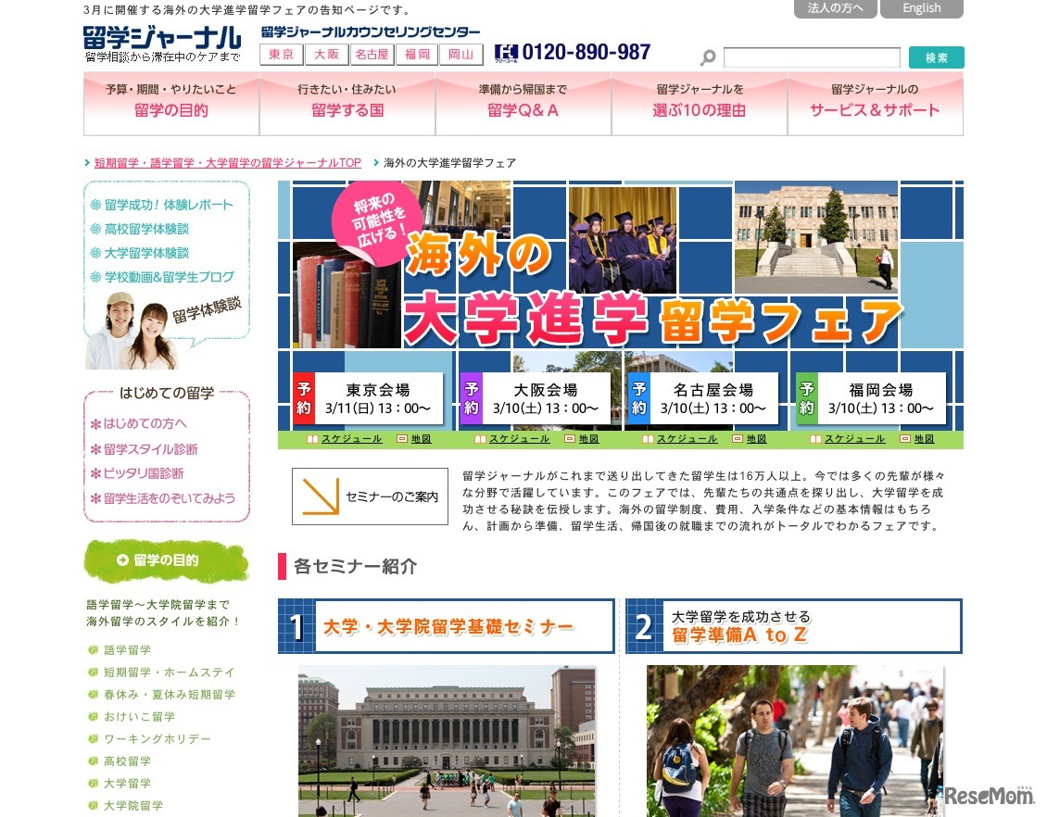Click the orange arrow beside セミナーのご案内

(x=321, y=496)
